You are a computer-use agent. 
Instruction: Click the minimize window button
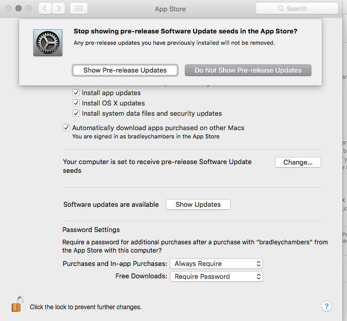(19, 8)
